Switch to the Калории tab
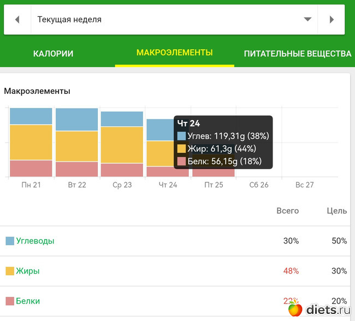Image resolution: width=355 pixels, height=321 pixels. tap(53, 53)
